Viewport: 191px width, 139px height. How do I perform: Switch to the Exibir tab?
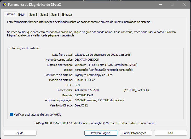[x=22, y=15]
